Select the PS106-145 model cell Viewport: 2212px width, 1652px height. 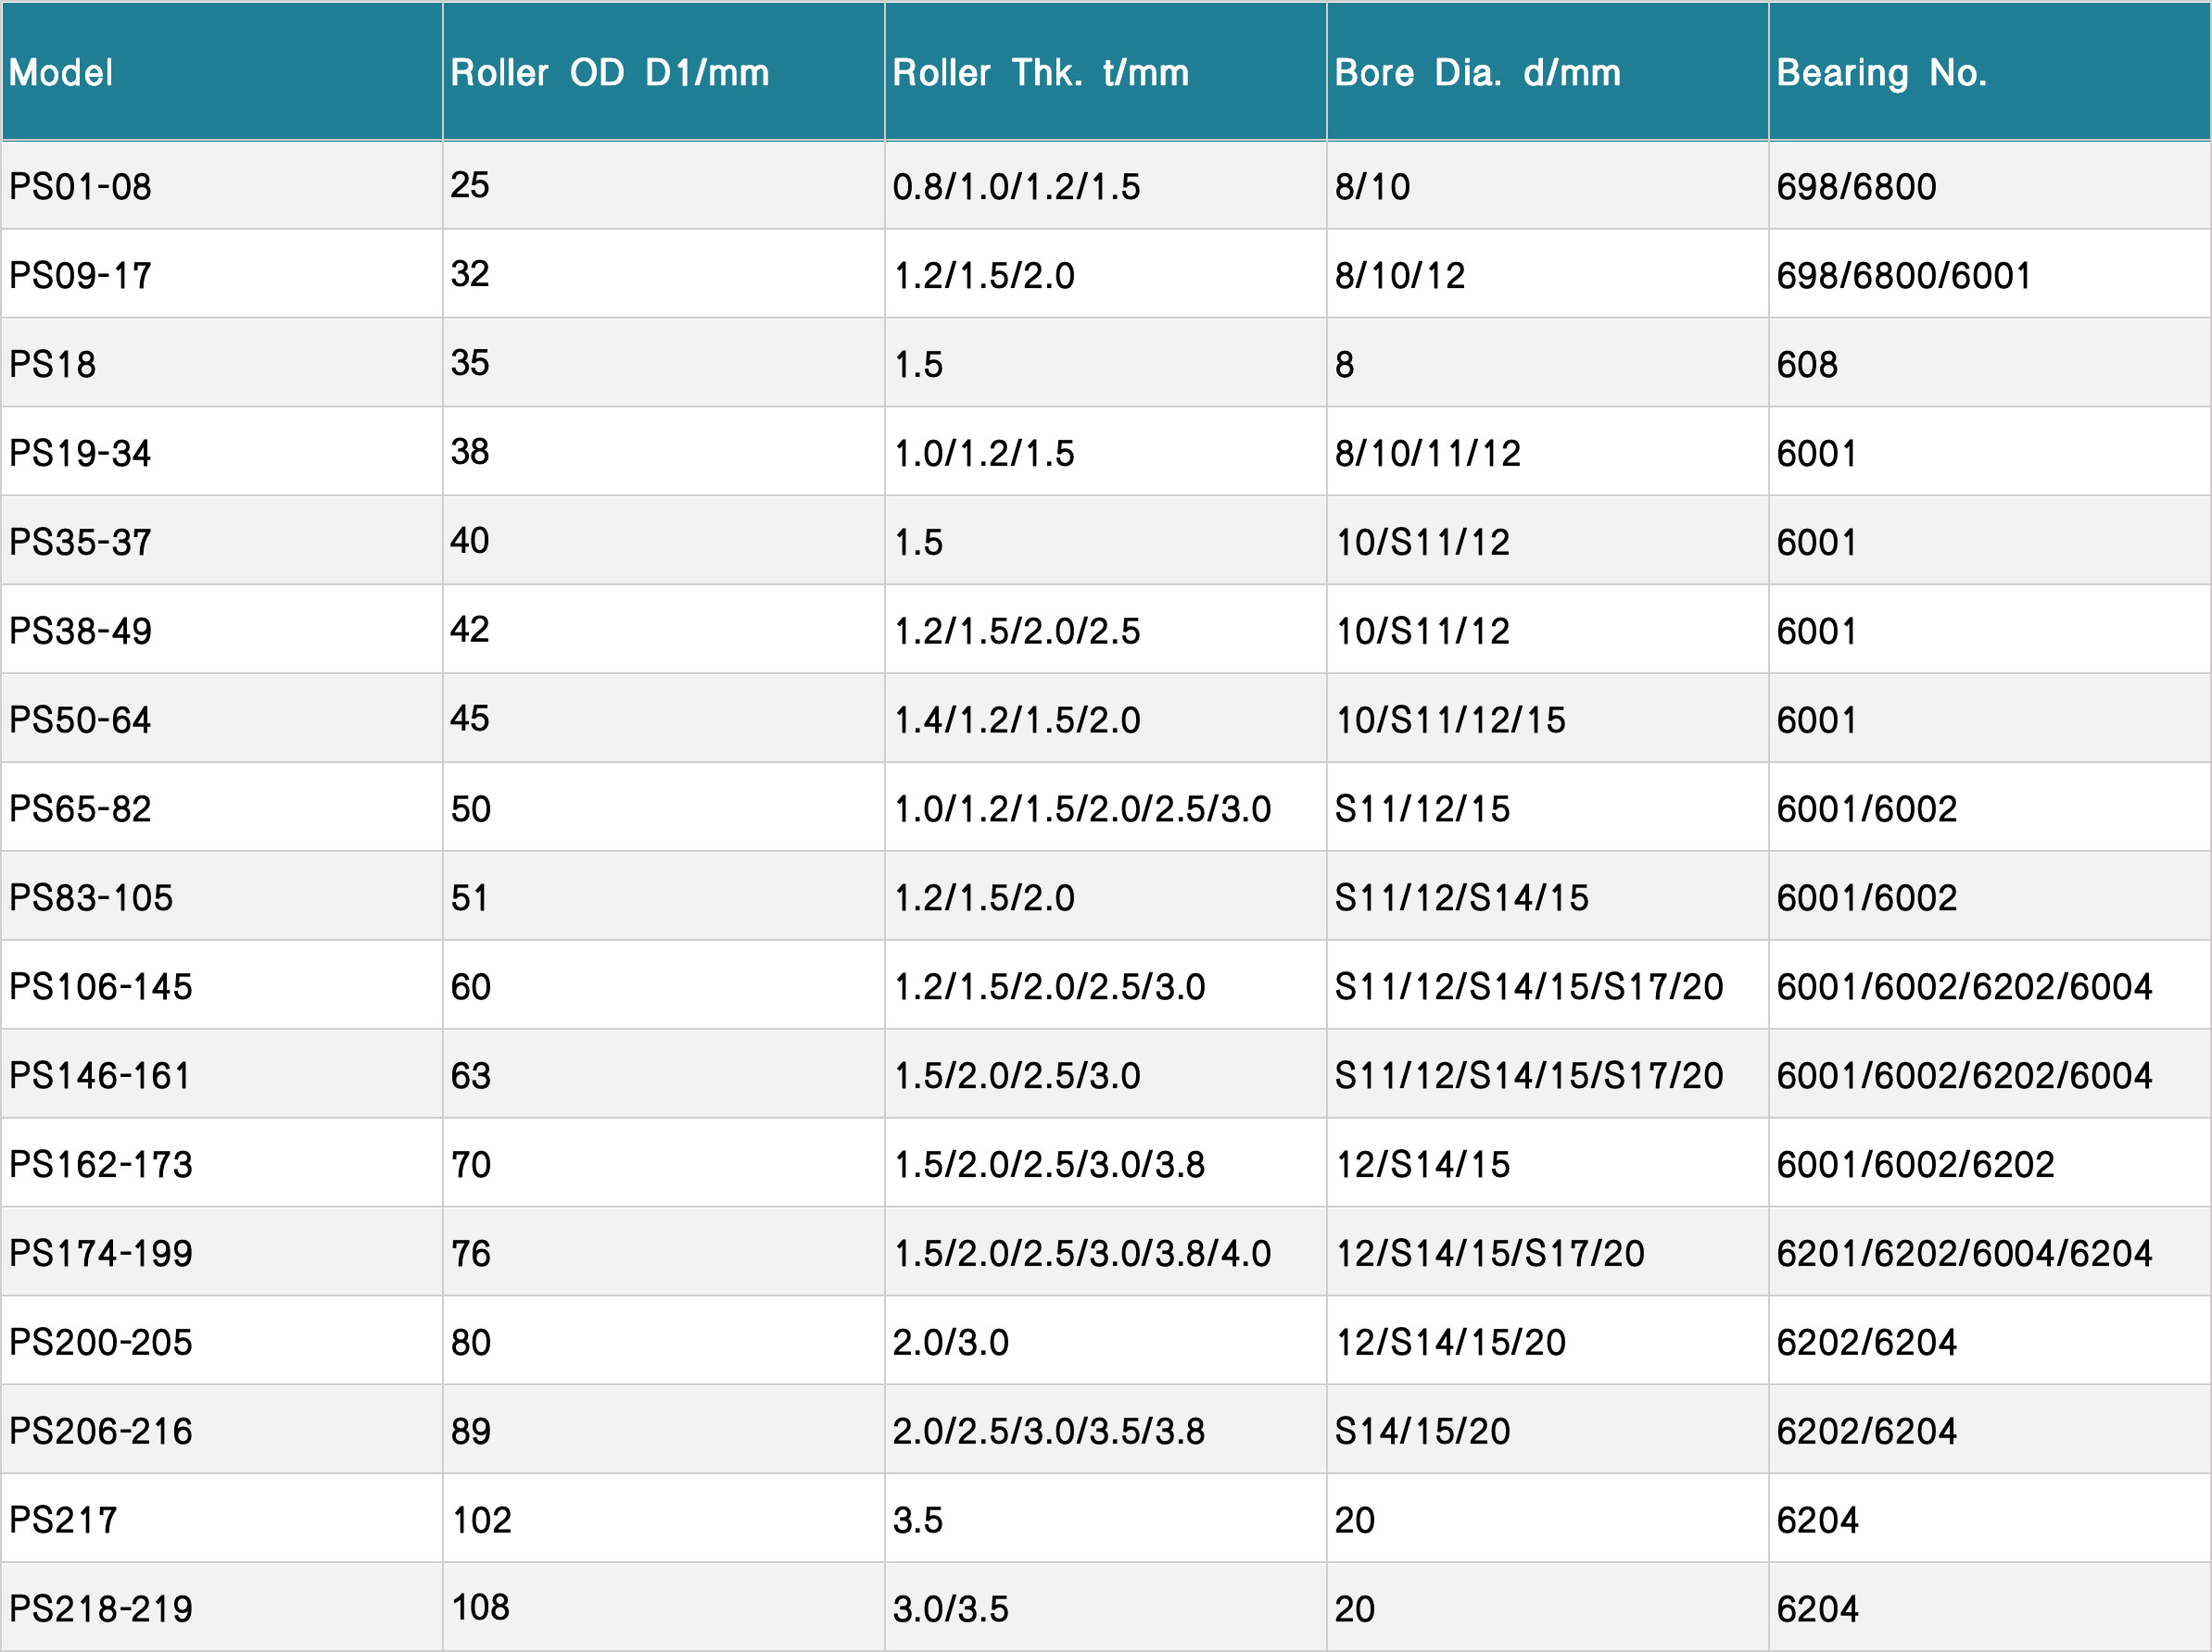click(x=101, y=987)
